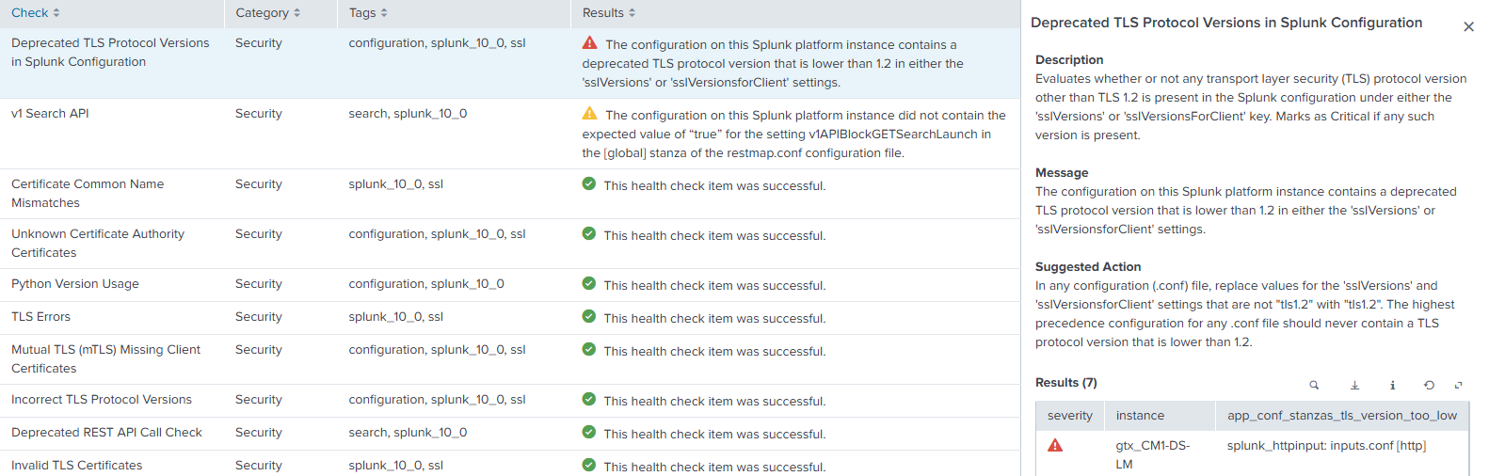Viewport: 1489px width, 476px height.
Task: Click the refresh results icon
Action: pyautogui.click(x=1429, y=385)
